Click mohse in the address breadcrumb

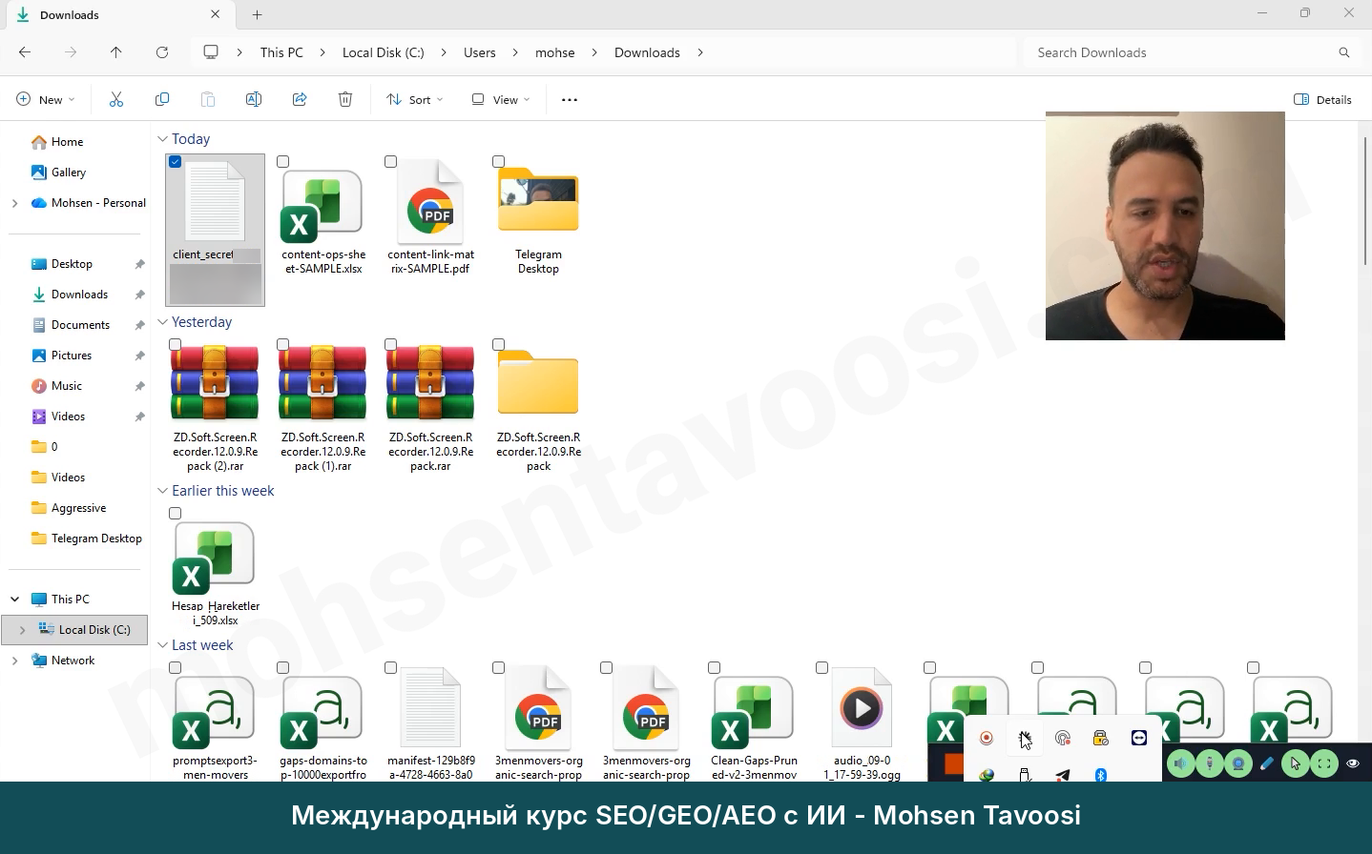[554, 52]
